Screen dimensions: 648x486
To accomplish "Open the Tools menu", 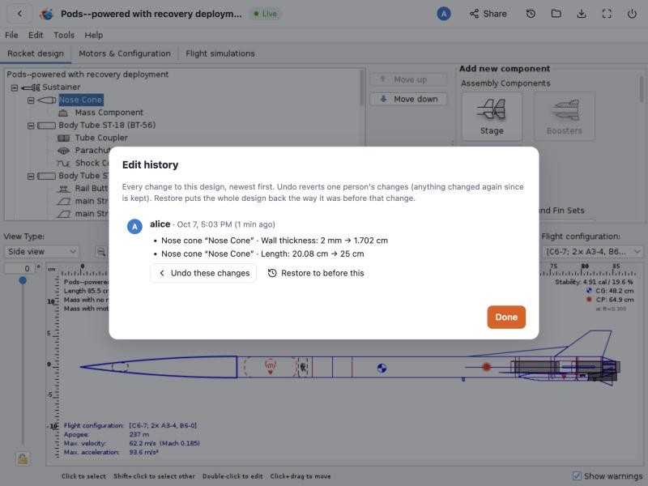I will coord(64,35).
